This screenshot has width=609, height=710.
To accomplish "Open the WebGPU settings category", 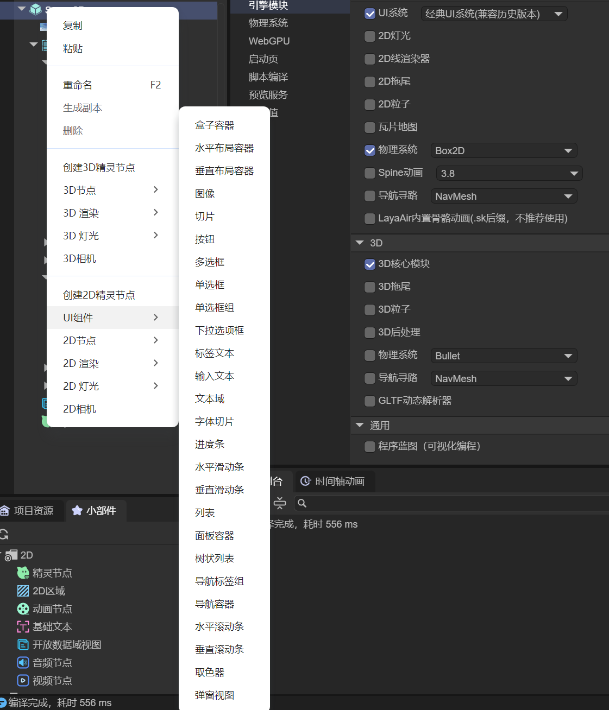I will 269,41.
